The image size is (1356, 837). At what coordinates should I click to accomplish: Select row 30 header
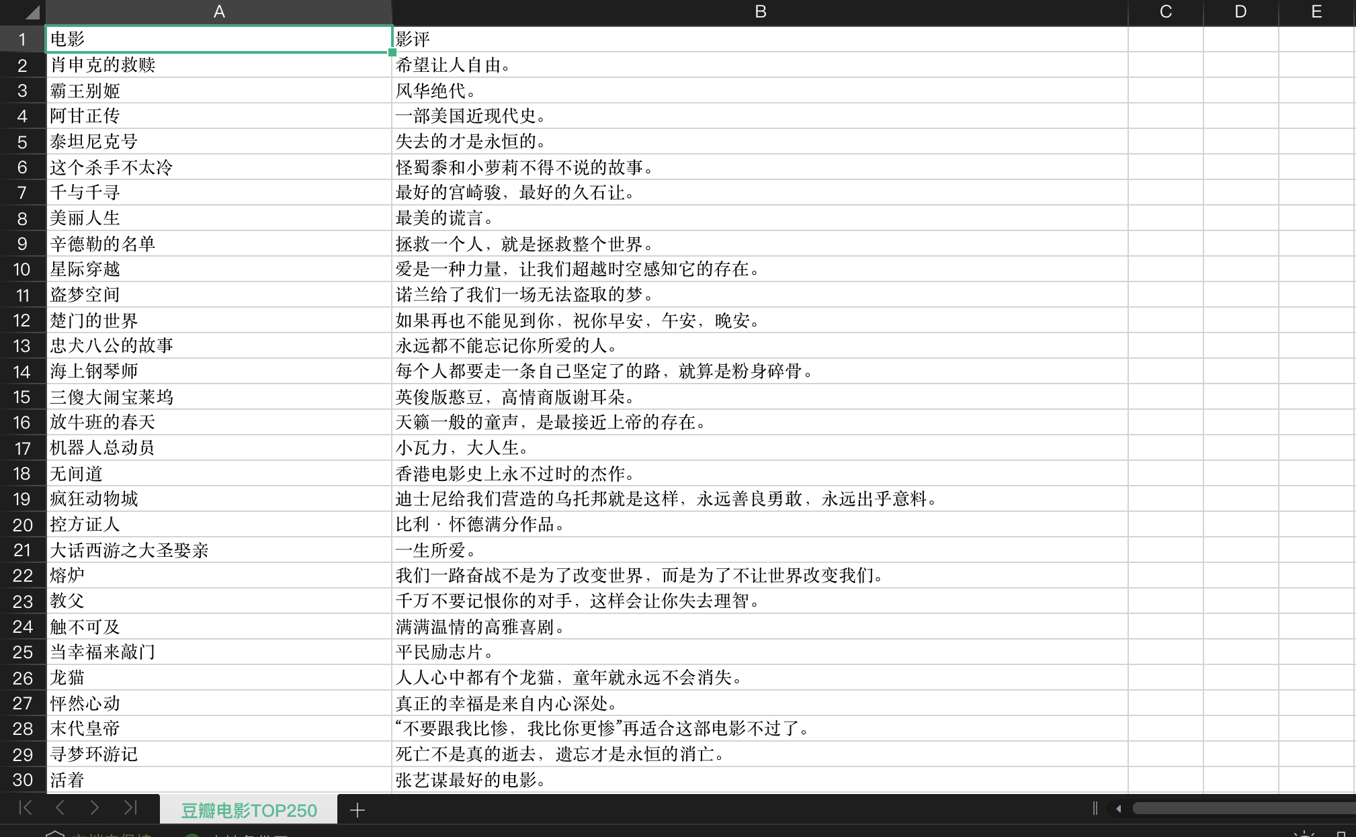22,780
